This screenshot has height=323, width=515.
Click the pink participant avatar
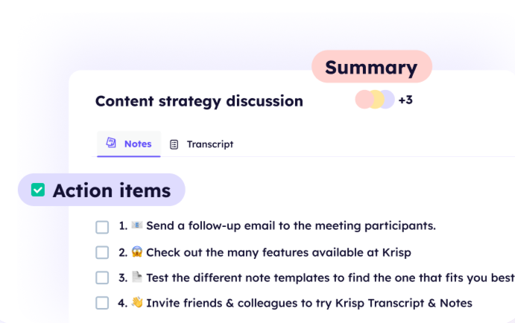tap(363, 100)
